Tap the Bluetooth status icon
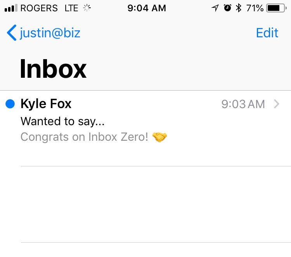Screen dimensions: 291x257 click(x=239, y=8)
